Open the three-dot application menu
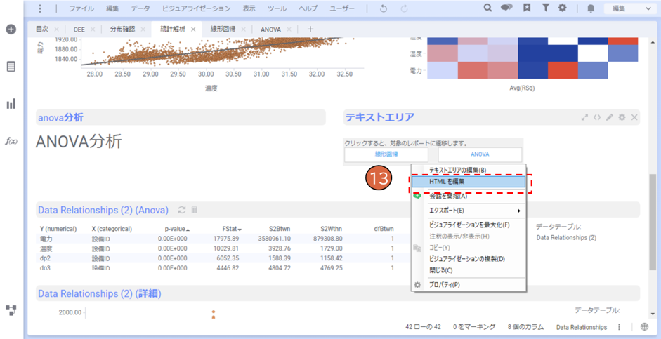 point(39,8)
